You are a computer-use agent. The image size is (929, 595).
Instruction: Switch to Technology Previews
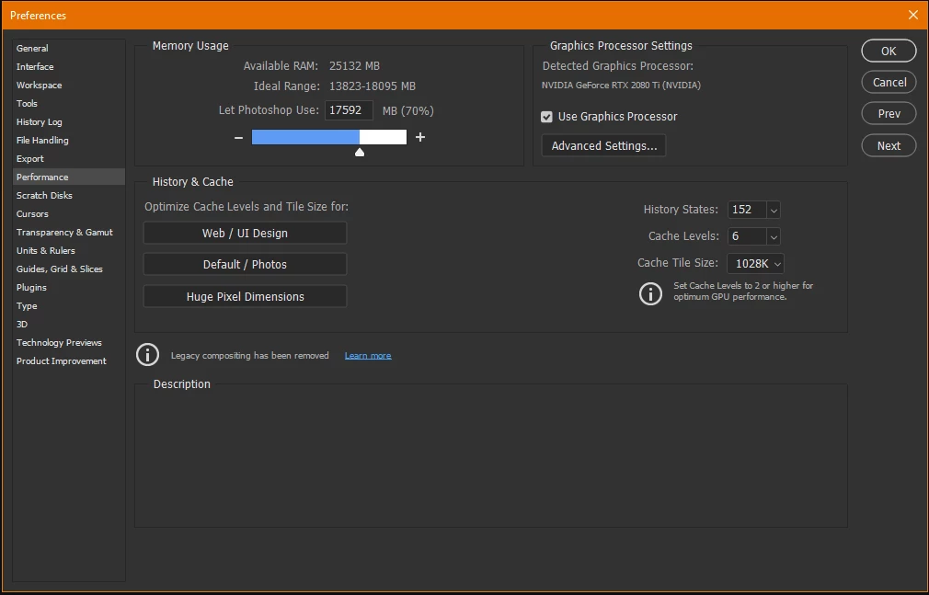pos(69,342)
